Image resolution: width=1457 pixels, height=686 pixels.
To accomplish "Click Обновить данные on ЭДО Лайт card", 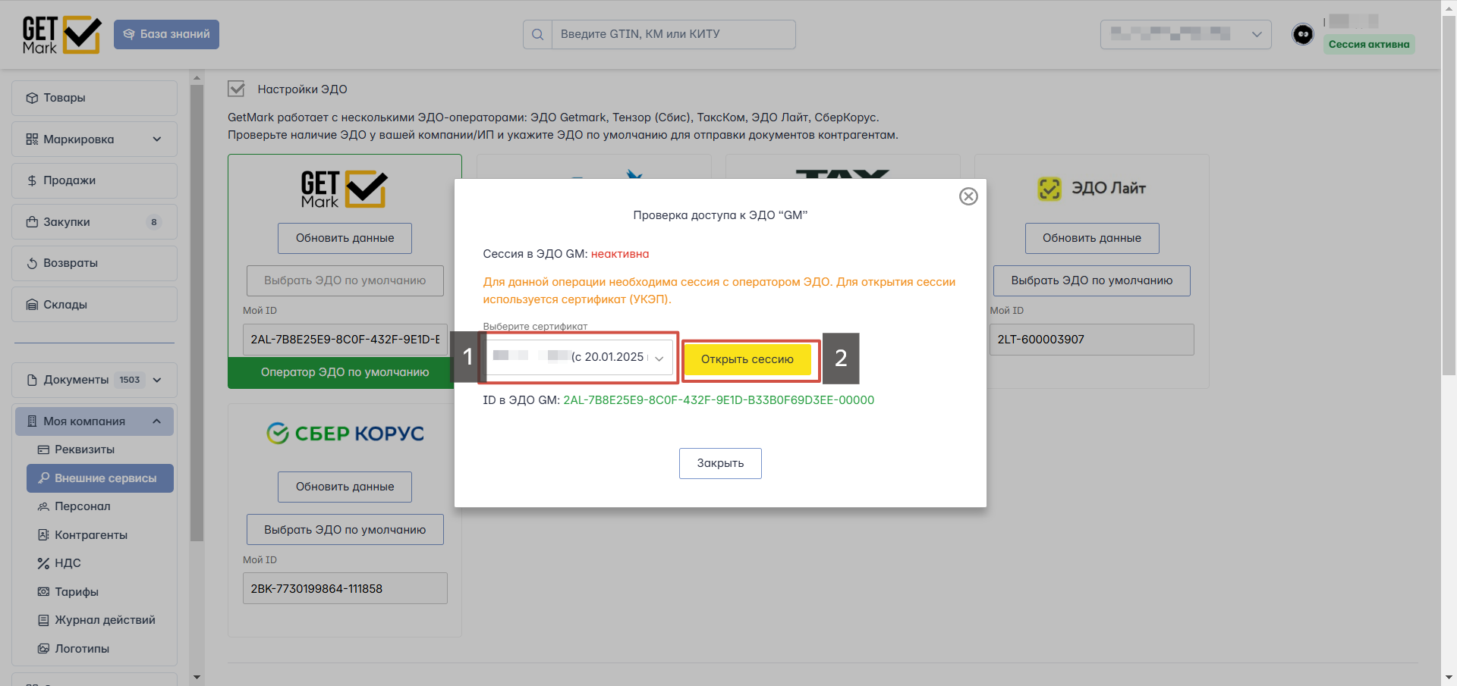I will point(1092,238).
